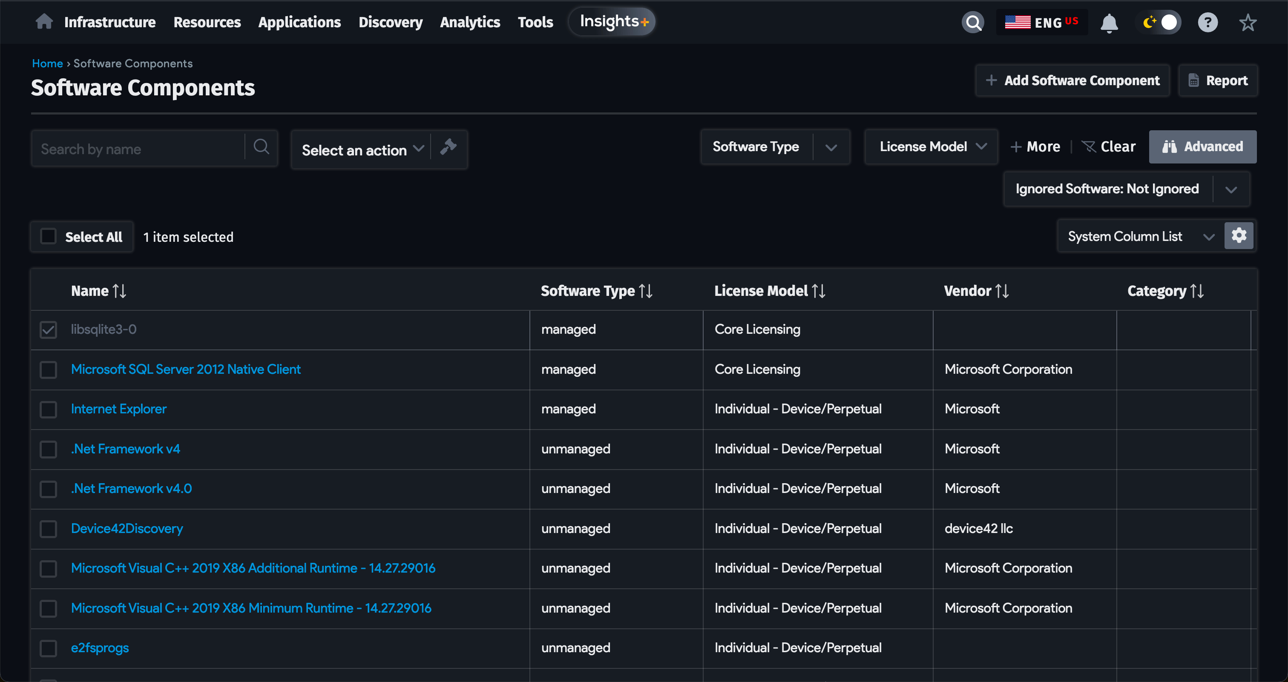
Task: Open the Discovery menu
Action: point(391,22)
